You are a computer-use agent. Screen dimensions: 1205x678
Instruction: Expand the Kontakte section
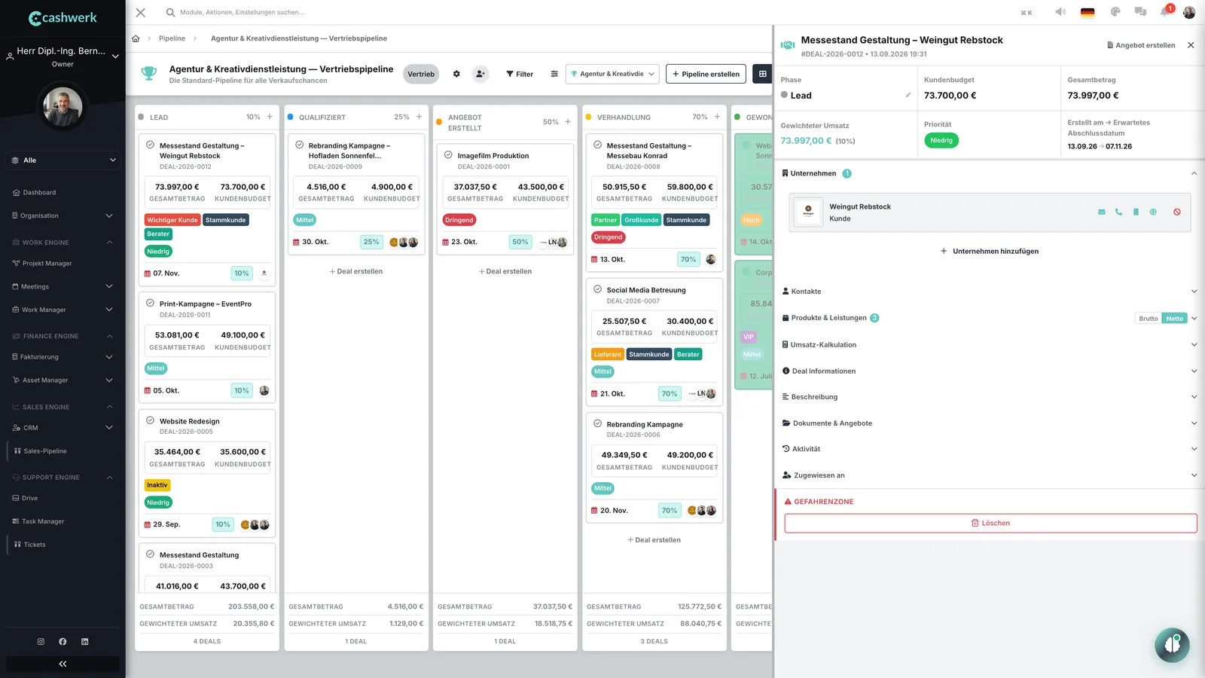(x=990, y=292)
